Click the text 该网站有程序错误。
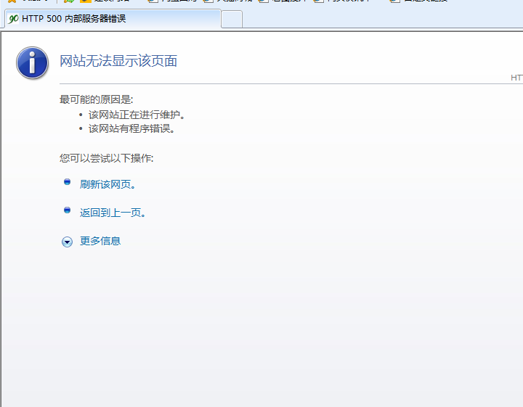The height and width of the screenshot is (407, 523). (131, 128)
